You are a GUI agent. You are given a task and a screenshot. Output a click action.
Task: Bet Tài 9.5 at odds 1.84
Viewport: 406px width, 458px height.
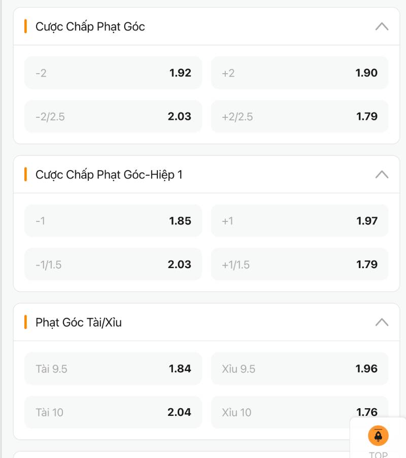tap(113, 369)
